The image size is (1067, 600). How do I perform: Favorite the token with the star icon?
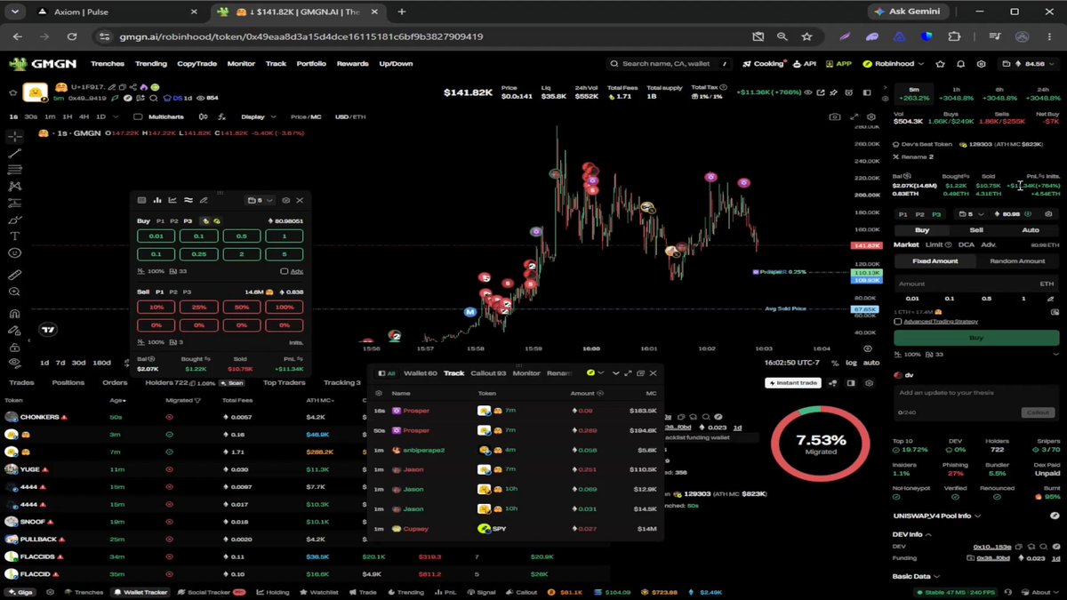(x=12, y=93)
